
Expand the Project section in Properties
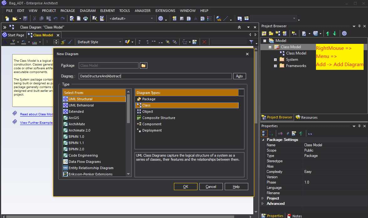263,198
